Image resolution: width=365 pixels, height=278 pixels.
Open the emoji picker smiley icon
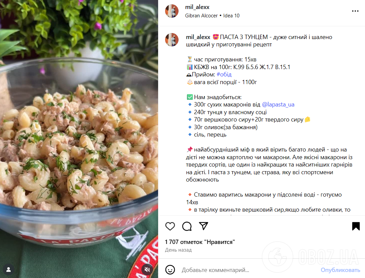click(170, 270)
